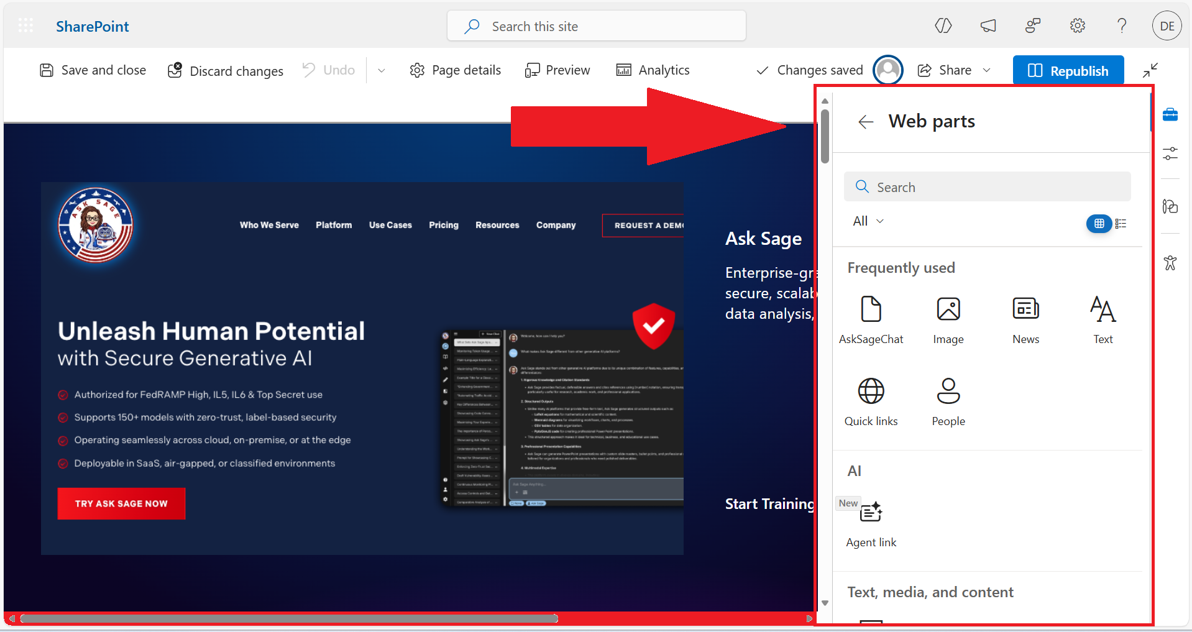Open the toolbox panel in the right sidebar
The height and width of the screenshot is (632, 1192).
tap(1171, 114)
